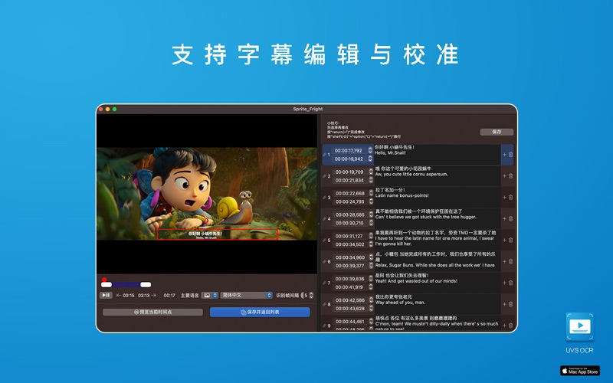Delete subtitle row 2 with trash icon

(x=511, y=175)
